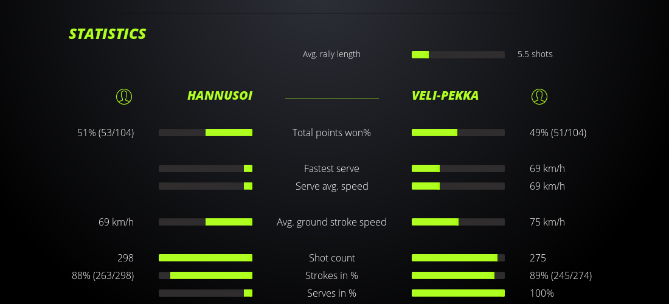Screen dimensions: 669x304
Task: Click Hannusoi's Total points won bar
Action: point(206,133)
